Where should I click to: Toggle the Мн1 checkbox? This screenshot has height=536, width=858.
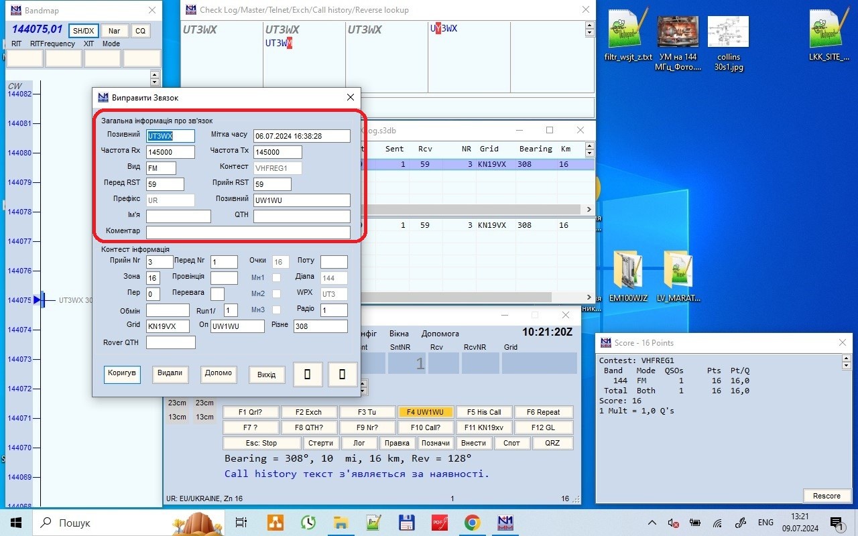276,278
